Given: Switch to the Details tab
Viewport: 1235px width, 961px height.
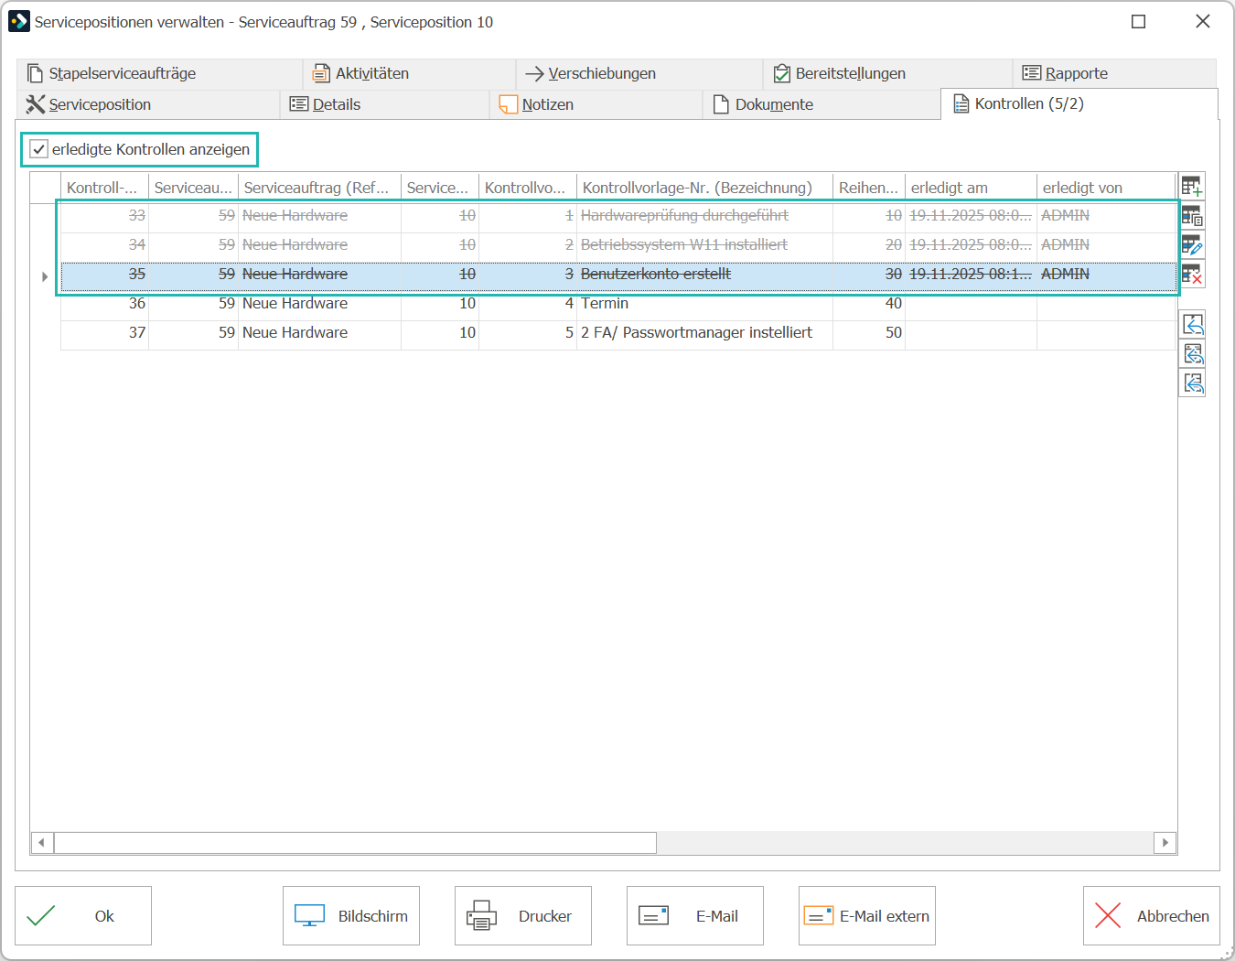Looking at the screenshot, I should click(x=384, y=104).
